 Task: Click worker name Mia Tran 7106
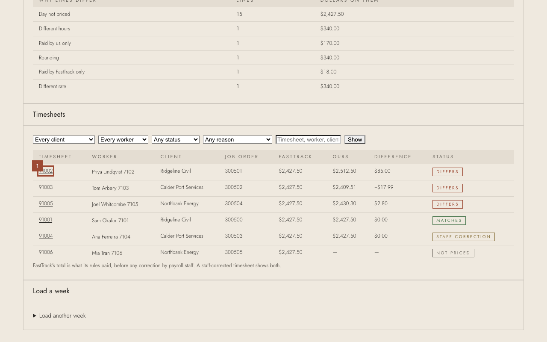point(107,253)
